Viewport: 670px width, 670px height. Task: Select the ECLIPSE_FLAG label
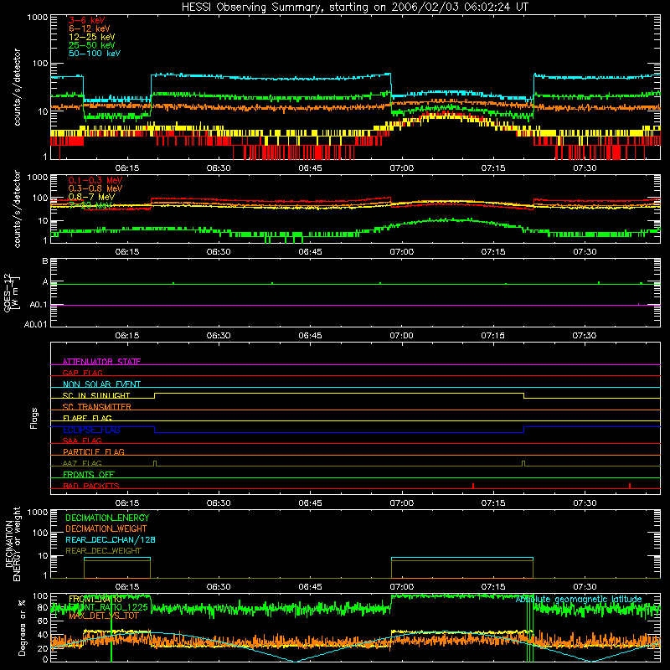coord(91,430)
